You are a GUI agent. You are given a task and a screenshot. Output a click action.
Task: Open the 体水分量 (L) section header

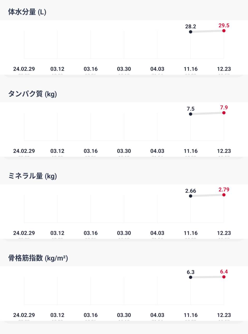point(27,12)
